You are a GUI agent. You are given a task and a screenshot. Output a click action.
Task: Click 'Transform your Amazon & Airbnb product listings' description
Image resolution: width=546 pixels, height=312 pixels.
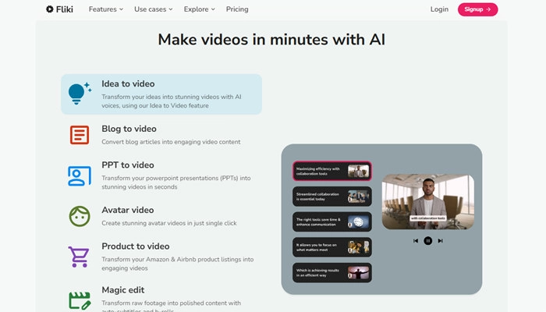pos(178,264)
